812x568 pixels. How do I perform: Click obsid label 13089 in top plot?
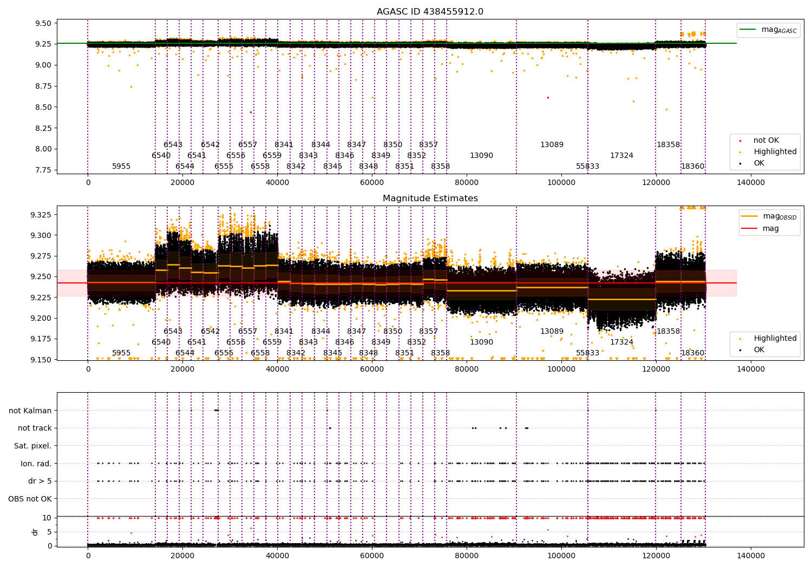tap(552, 145)
